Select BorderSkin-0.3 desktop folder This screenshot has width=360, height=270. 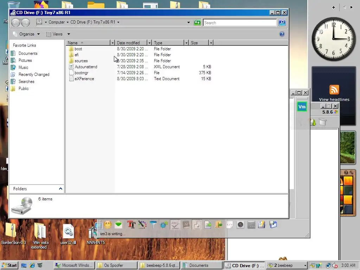13,233
